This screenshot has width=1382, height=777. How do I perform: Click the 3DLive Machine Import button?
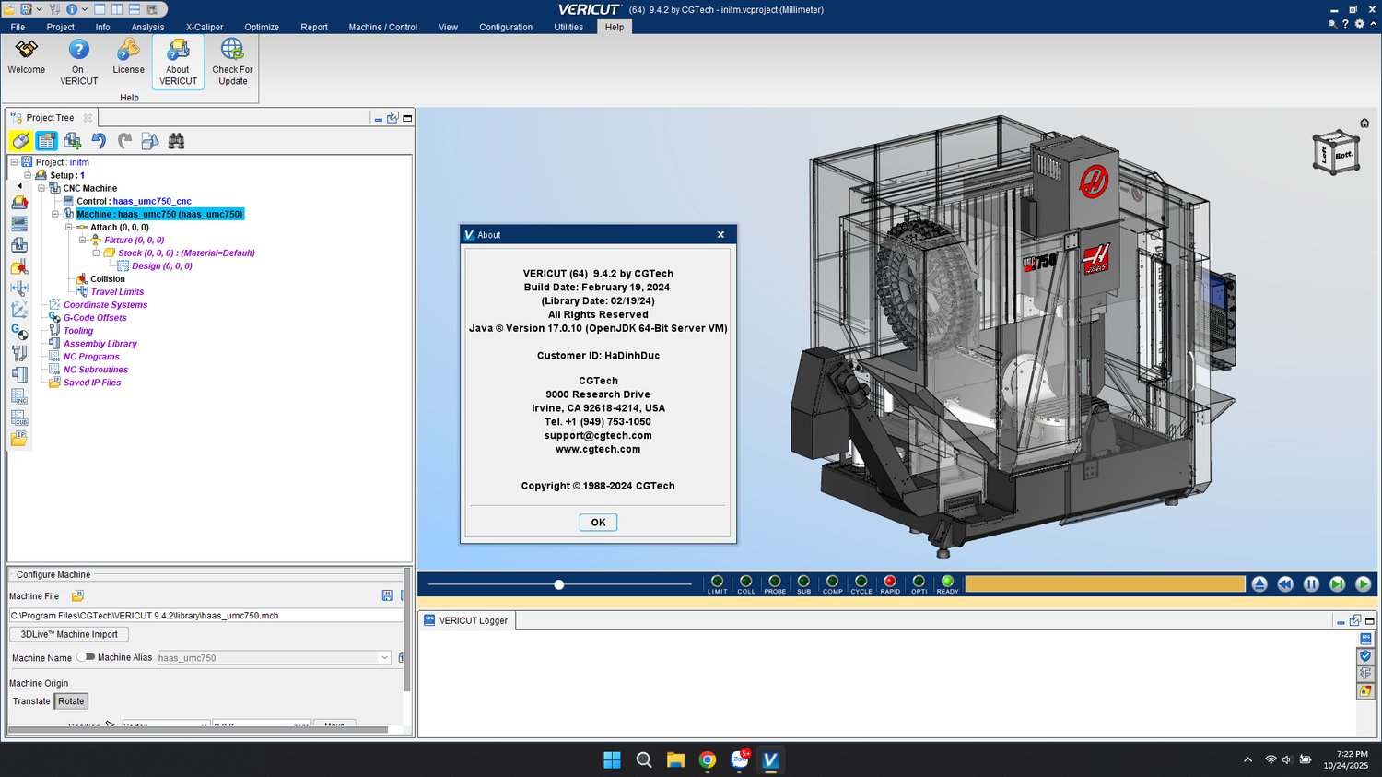point(69,634)
